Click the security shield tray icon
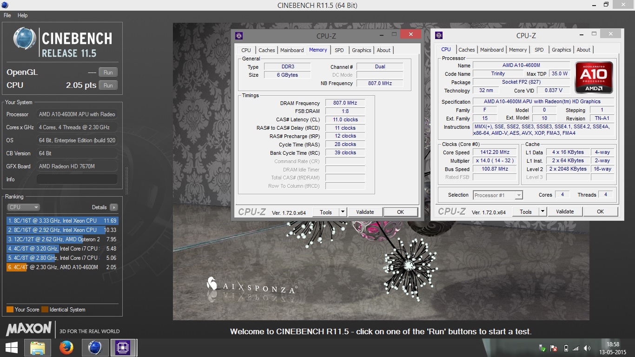The width and height of the screenshot is (635, 357). [x=542, y=348]
